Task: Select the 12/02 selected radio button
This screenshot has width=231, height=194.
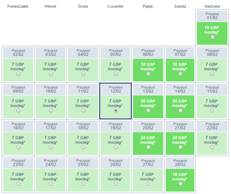Action: pos(116,110)
